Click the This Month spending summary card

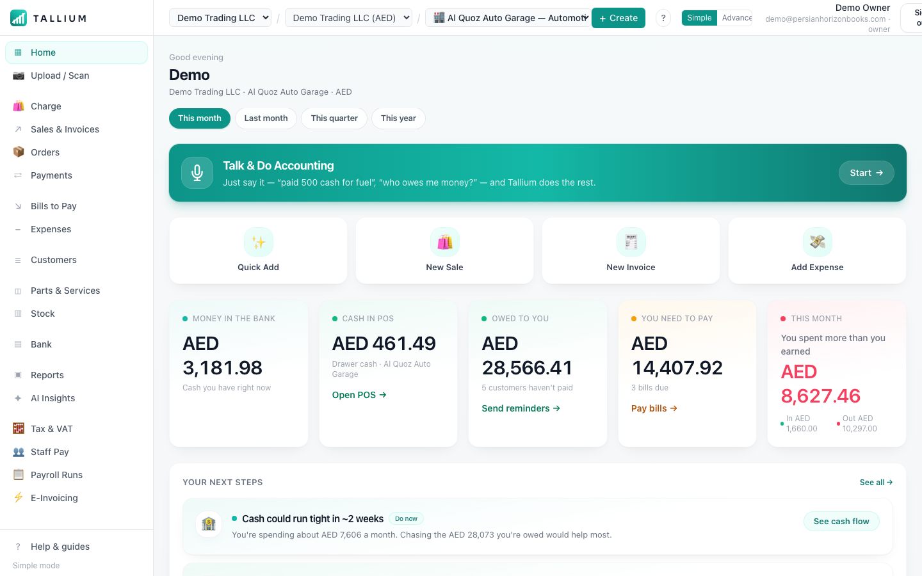(837, 374)
